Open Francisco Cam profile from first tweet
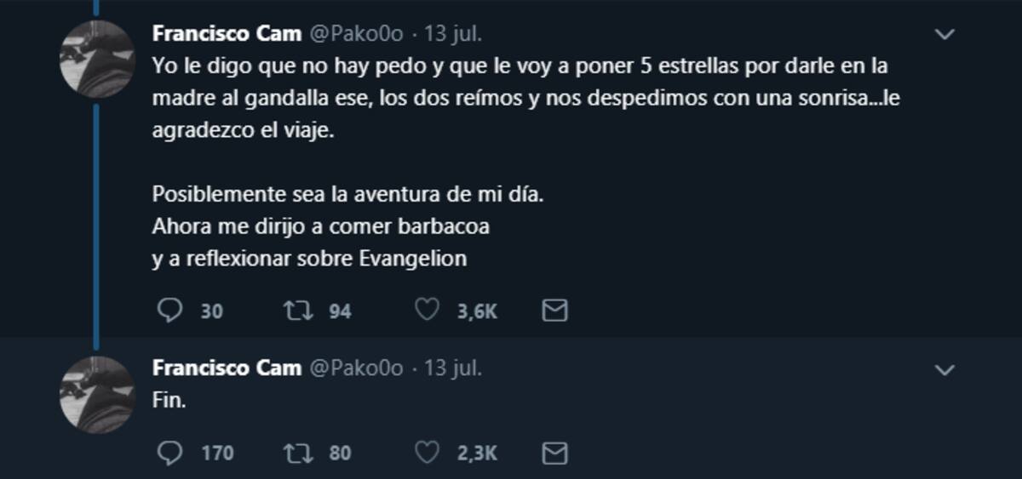 (227, 35)
